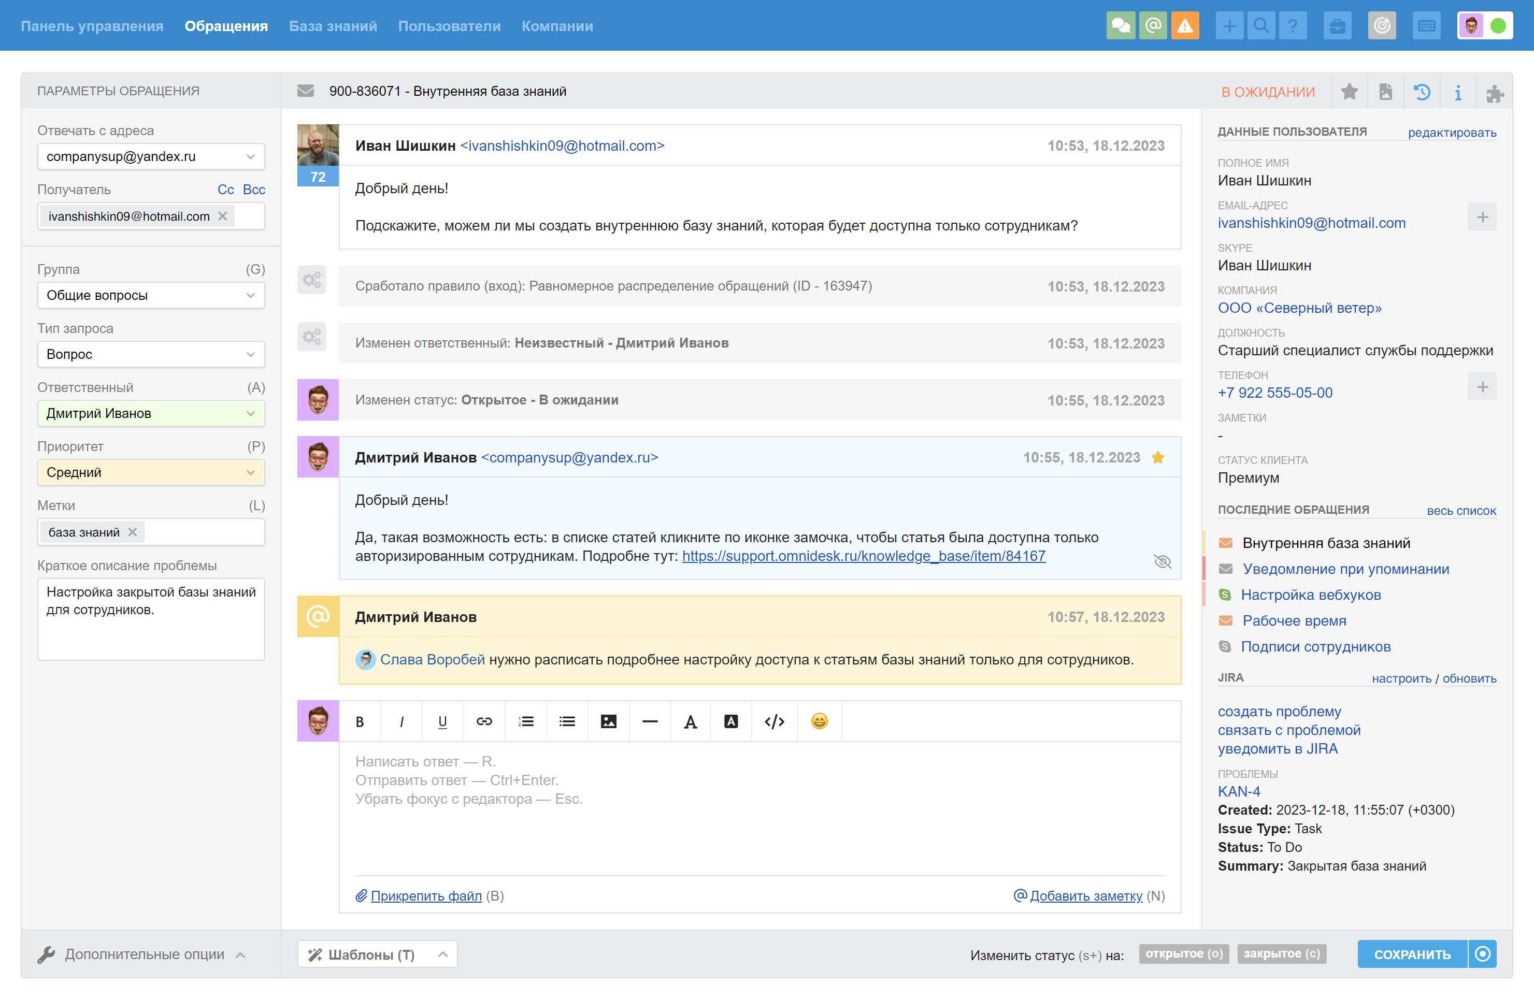This screenshot has width=1534, height=999.
Task: Click Добавить заметку link
Action: click(1086, 896)
